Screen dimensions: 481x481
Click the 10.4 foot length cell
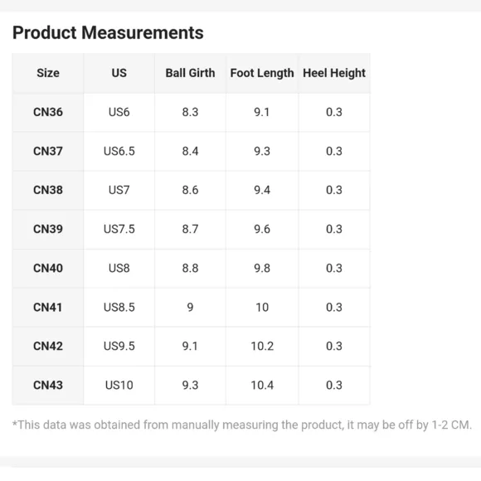(x=262, y=386)
